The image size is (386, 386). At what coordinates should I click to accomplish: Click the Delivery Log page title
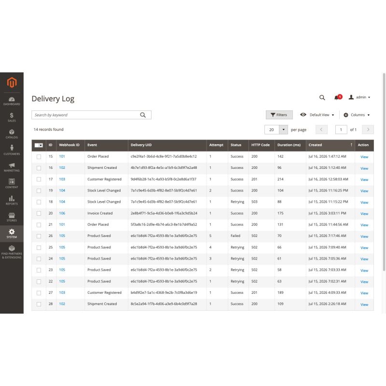tap(53, 99)
